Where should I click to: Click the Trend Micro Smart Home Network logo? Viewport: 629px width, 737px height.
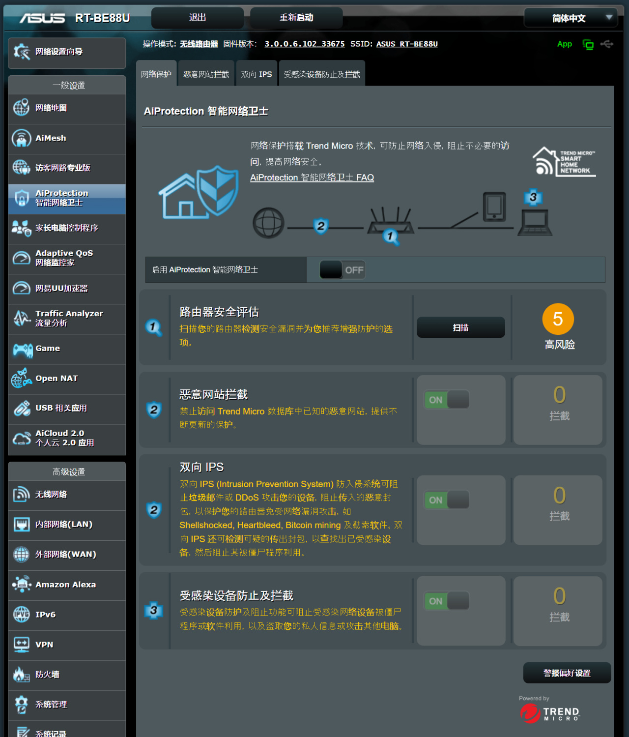(564, 161)
